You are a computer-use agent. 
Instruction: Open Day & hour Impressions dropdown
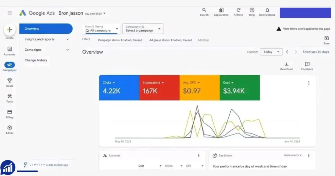coord(293,155)
